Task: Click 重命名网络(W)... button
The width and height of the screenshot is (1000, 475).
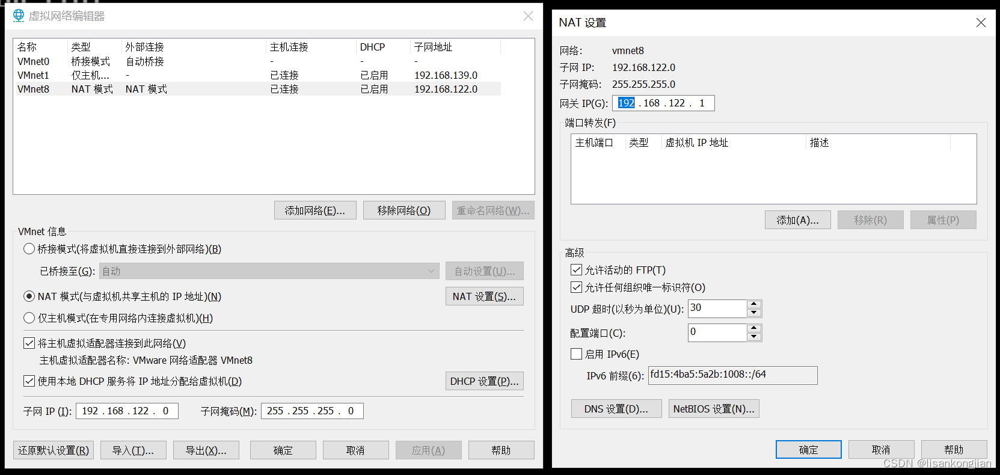Action: coord(493,210)
